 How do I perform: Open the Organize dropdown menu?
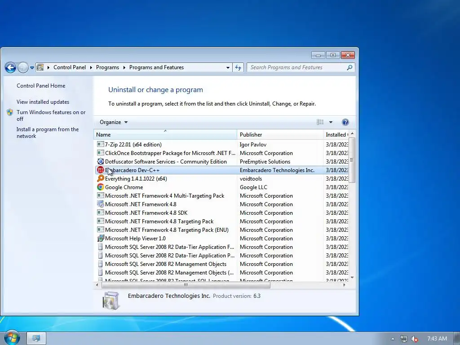114,122
